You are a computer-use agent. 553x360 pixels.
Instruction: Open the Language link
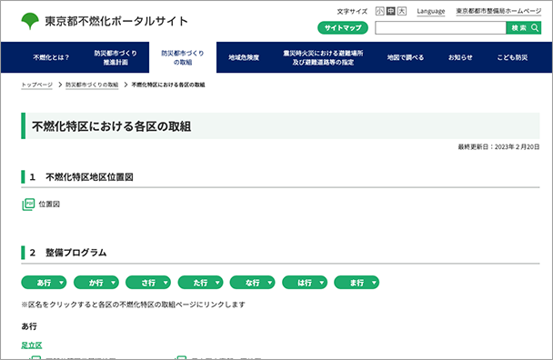[x=430, y=11]
